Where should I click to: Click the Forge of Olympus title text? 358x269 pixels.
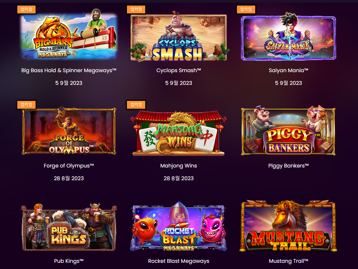[x=69, y=166]
